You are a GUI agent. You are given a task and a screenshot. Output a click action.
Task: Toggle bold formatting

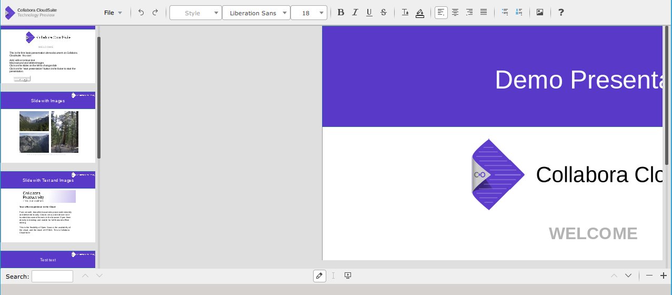(341, 13)
